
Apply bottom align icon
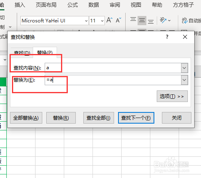151,22
